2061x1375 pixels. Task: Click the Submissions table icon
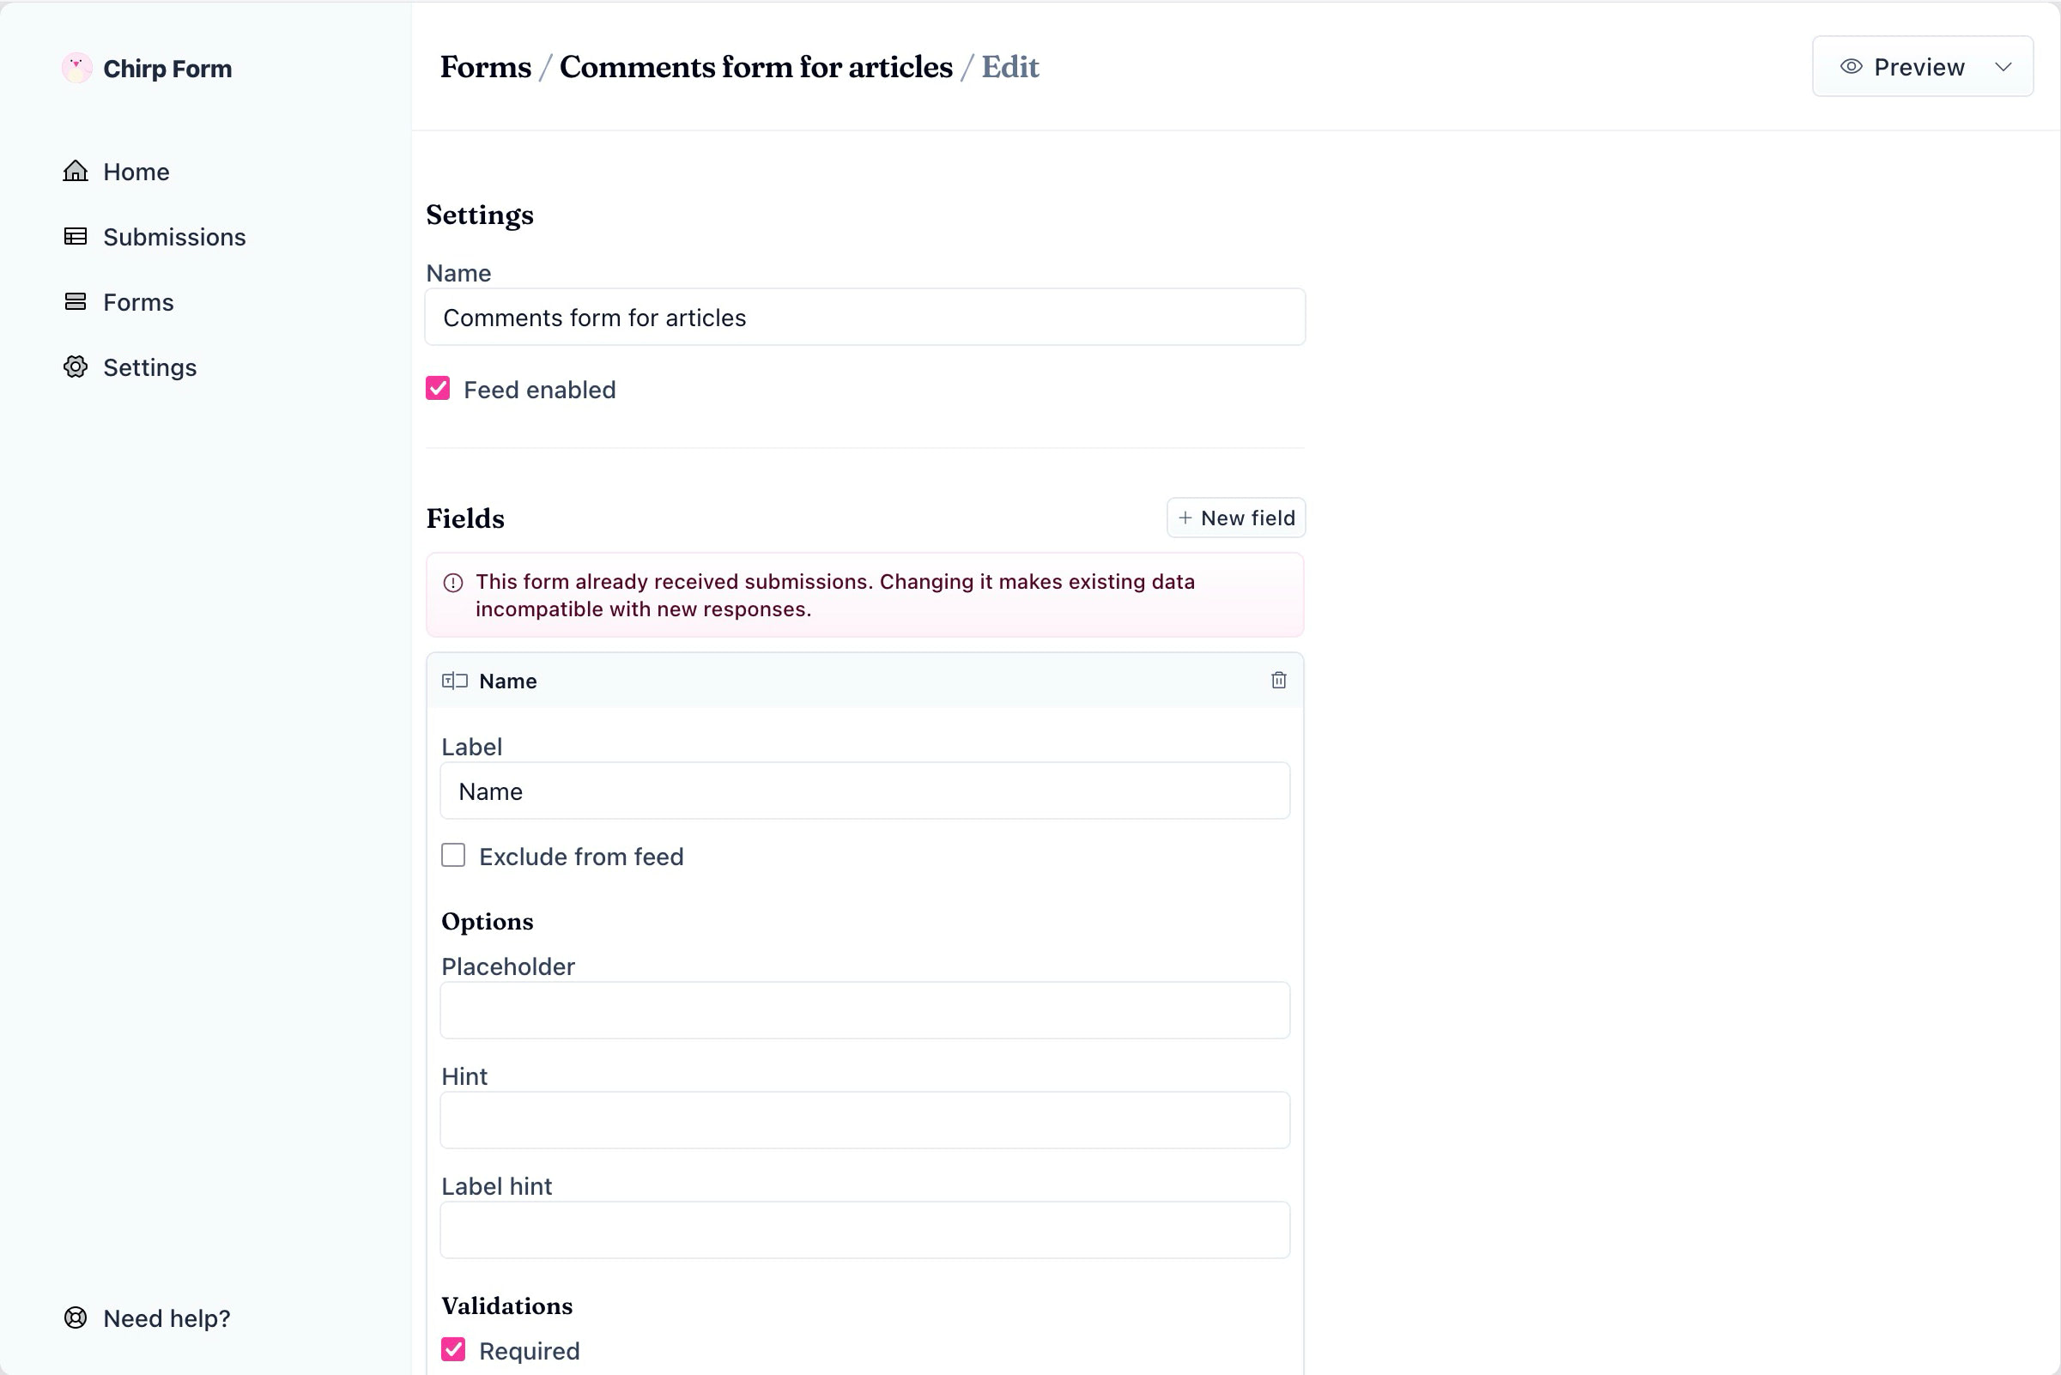[x=76, y=236]
